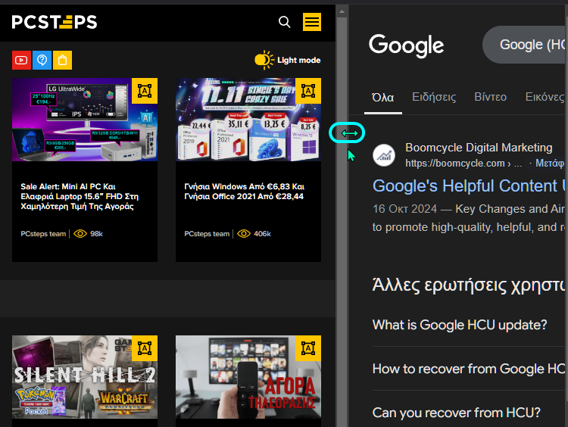Click the blue help question icon
The height and width of the screenshot is (427, 568).
(42, 60)
